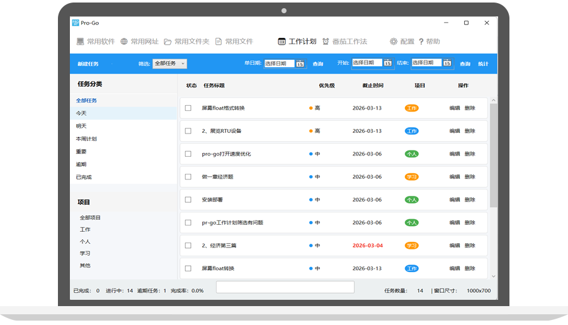This screenshot has width=568, height=325.
Task: Click the 配置 gear icon
Action: (394, 42)
